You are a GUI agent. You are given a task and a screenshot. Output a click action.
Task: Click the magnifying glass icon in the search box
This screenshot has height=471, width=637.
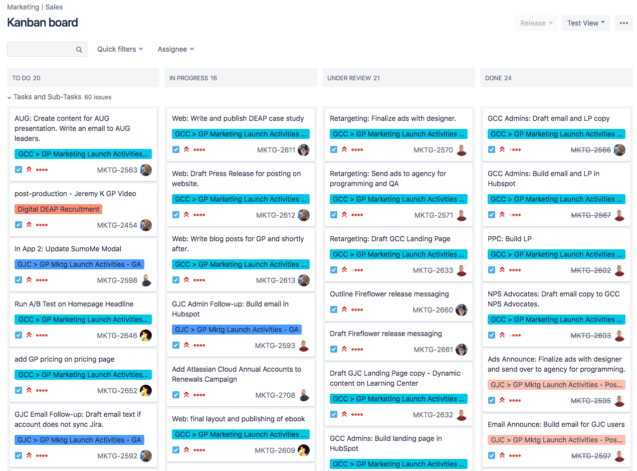tap(79, 49)
